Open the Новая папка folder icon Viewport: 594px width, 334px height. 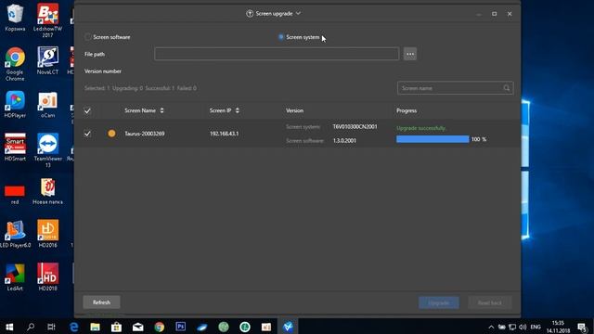(x=47, y=191)
